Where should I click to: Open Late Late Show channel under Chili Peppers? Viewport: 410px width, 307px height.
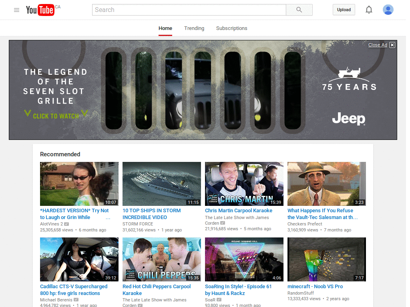pos(155,302)
